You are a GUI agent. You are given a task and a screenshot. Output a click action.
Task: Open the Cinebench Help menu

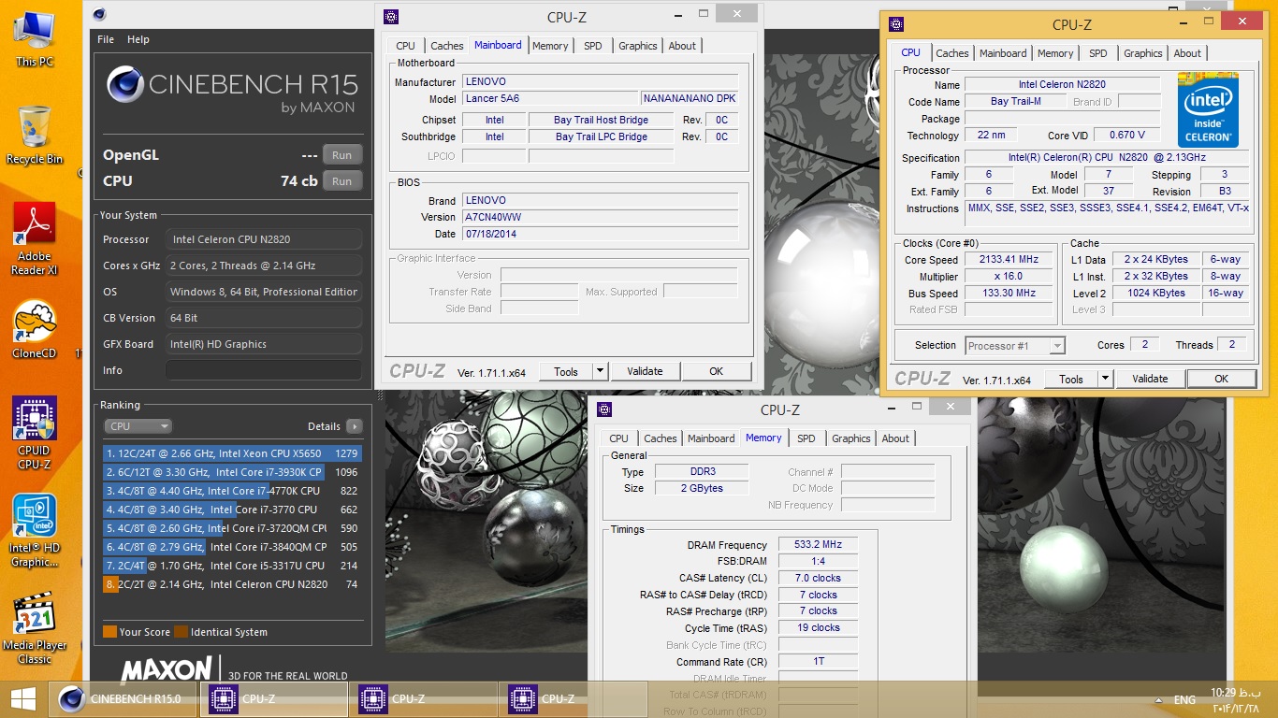click(x=138, y=39)
